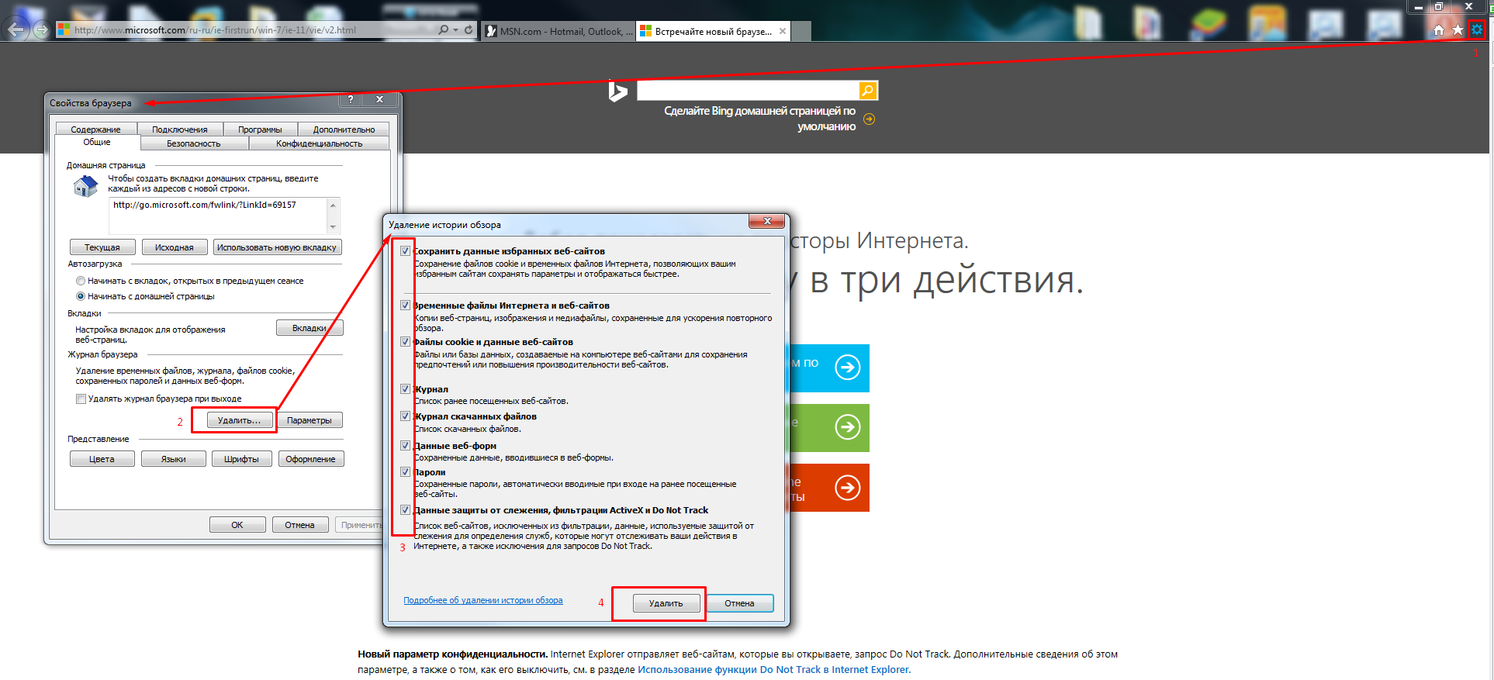Close the 'Встречайте новый браузер' tab
This screenshot has width=1494, height=680.
[783, 31]
